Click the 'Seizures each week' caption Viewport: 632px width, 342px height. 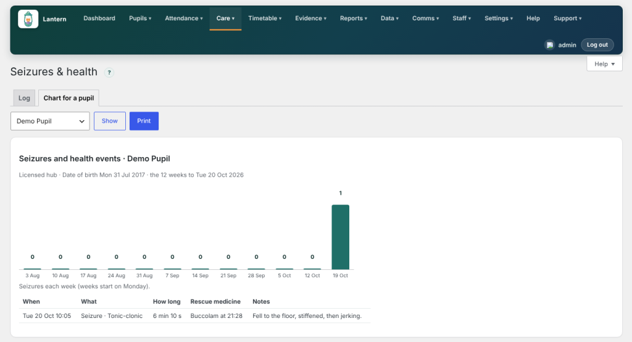[x=84, y=287]
